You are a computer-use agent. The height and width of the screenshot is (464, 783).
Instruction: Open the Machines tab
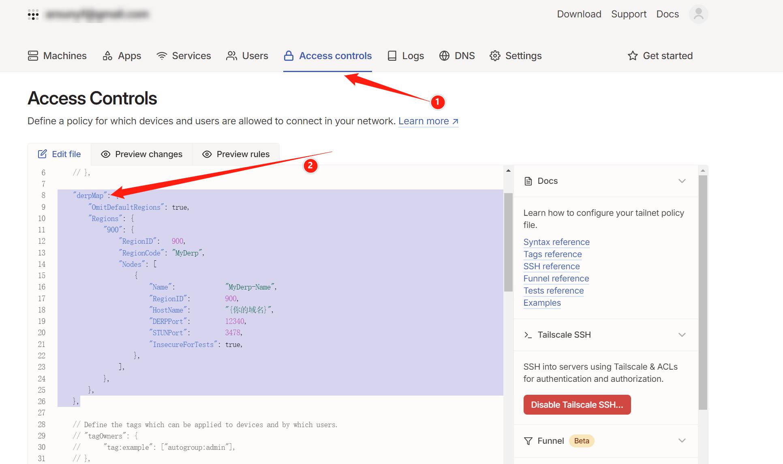tap(57, 56)
